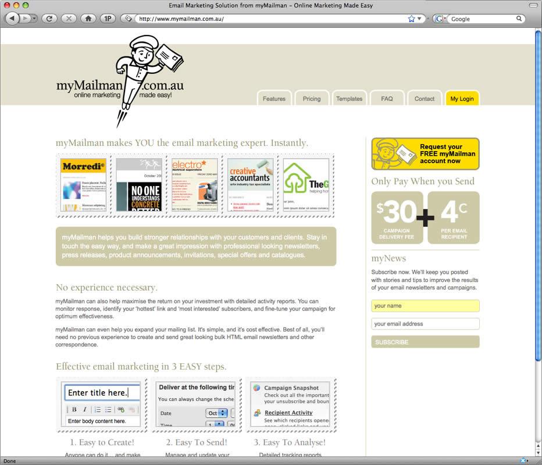This screenshot has width=542, height=465.
Task: Click the 'Done' status bar text
Action: click(x=10, y=461)
